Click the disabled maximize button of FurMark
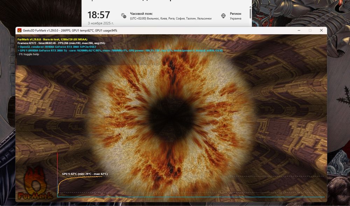The width and height of the screenshot is (350, 206). click(310, 30)
